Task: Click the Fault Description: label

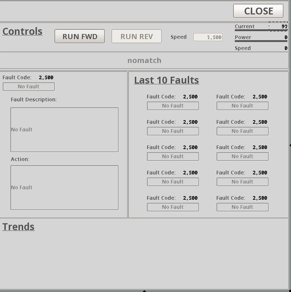Action: click(34, 100)
